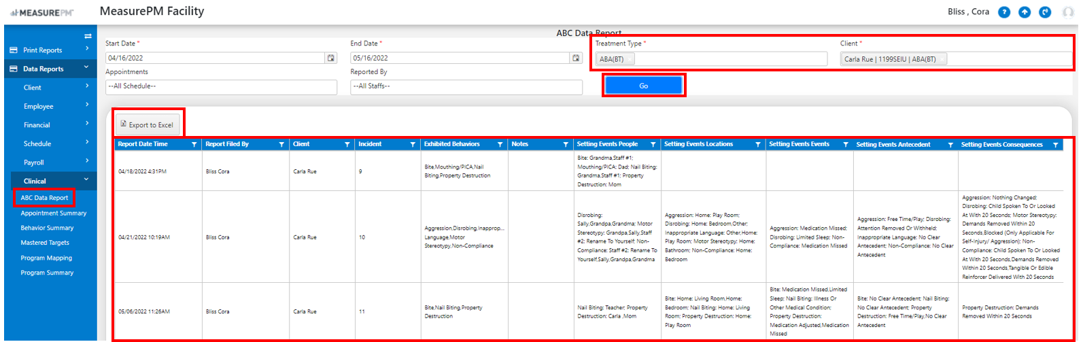Click the blue Go button
Screen dimensions: 1083x342
pos(643,86)
